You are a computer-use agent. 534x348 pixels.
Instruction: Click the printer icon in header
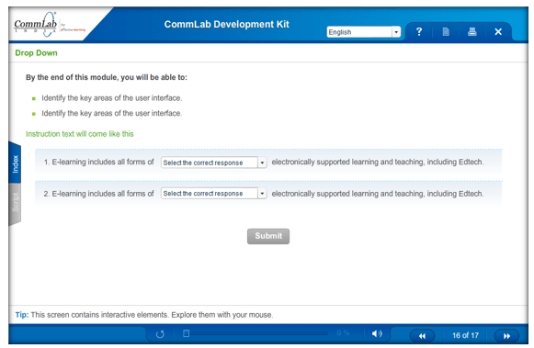472,31
